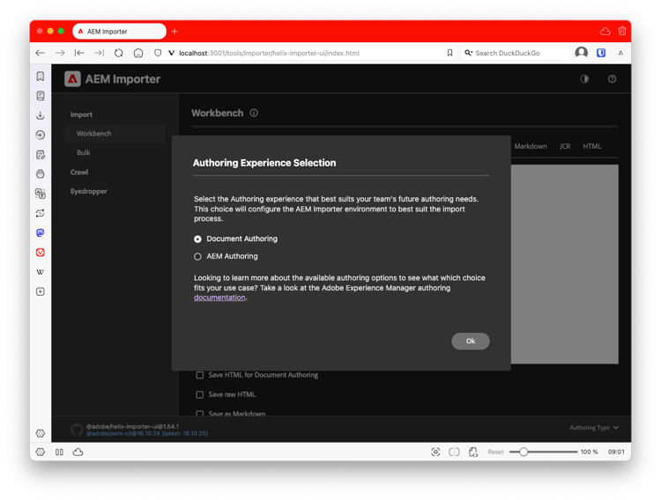Open Crawl in left navigation

pos(79,172)
